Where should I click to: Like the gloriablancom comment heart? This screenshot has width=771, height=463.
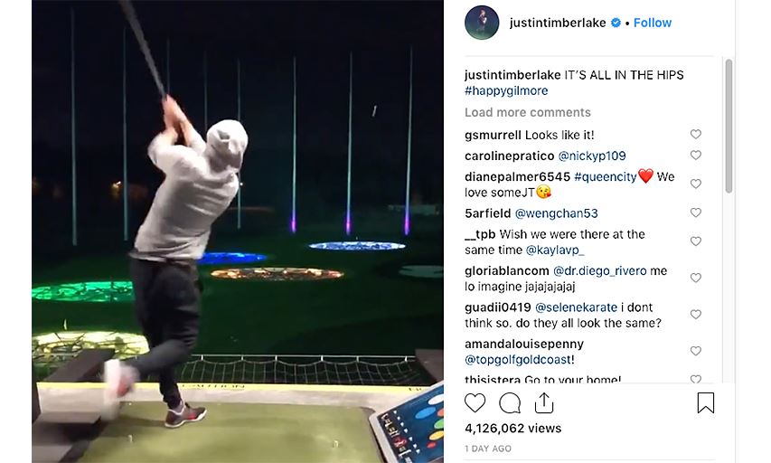pos(695,278)
